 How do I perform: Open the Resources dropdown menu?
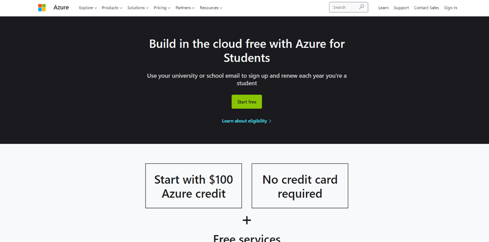(x=211, y=8)
